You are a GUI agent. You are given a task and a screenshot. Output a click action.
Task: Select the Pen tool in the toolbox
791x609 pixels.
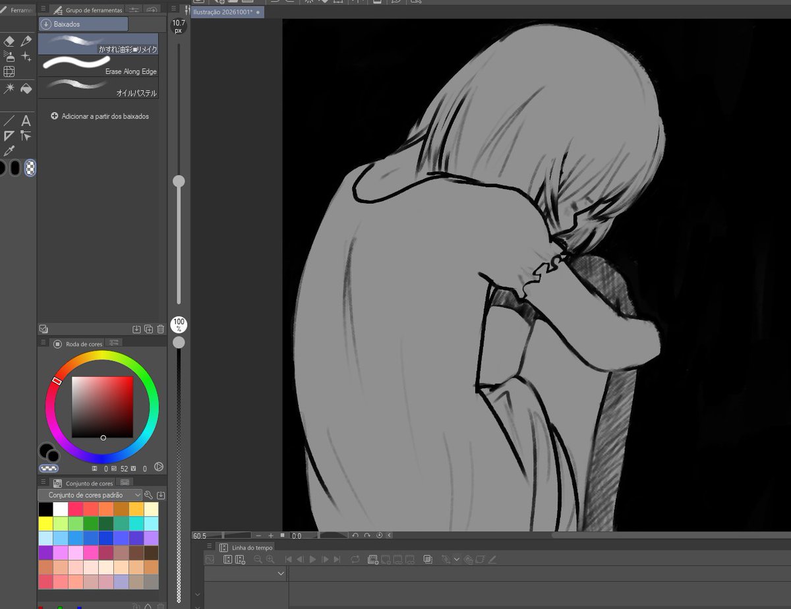pos(26,41)
